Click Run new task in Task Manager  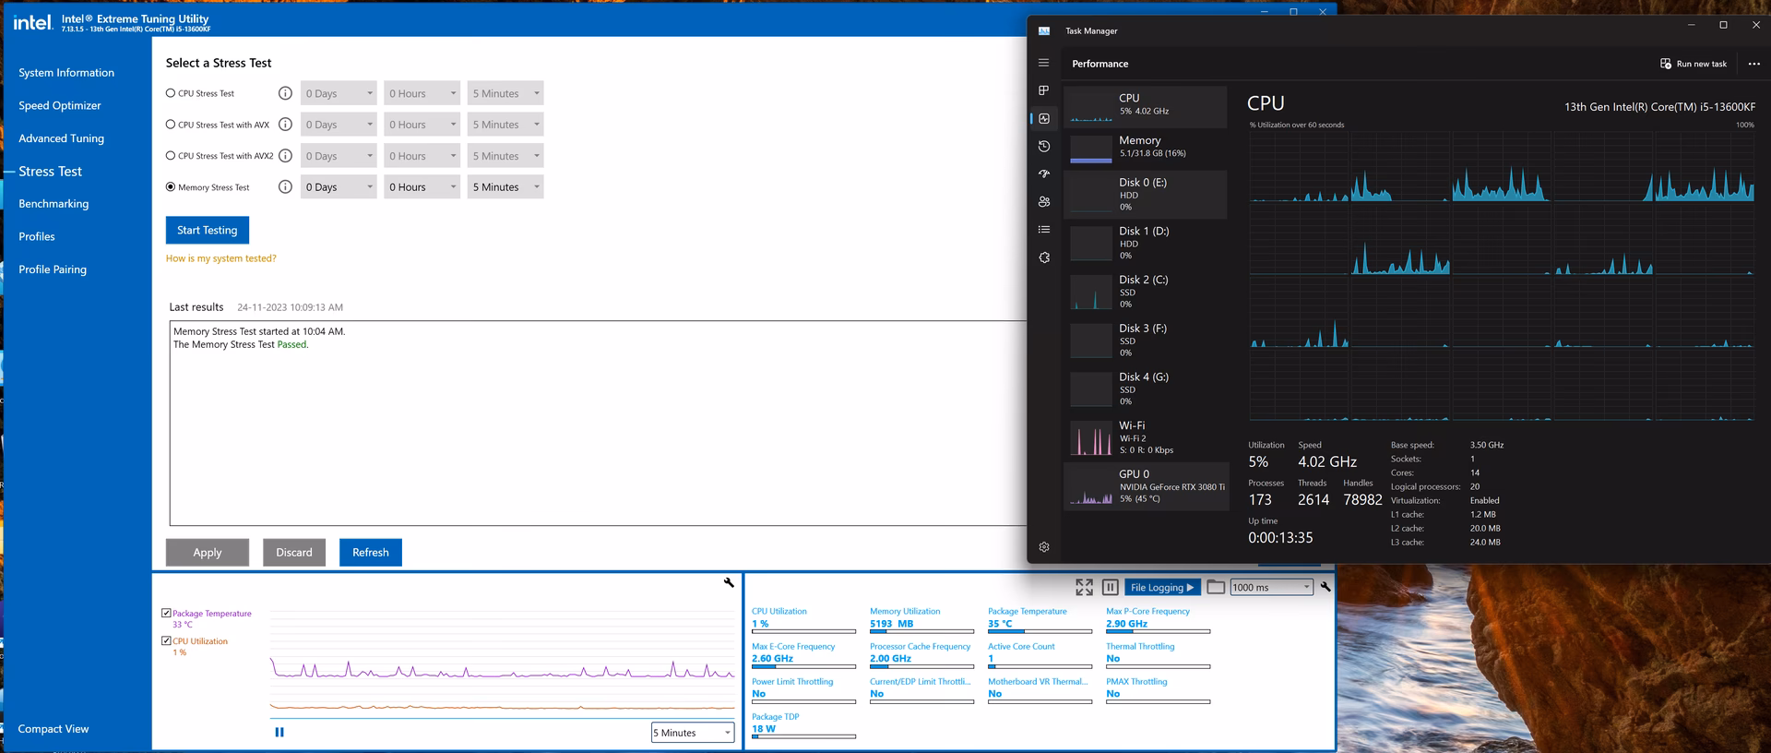pos(1694,64)
